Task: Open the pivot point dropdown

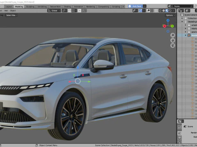Action: 64,11
